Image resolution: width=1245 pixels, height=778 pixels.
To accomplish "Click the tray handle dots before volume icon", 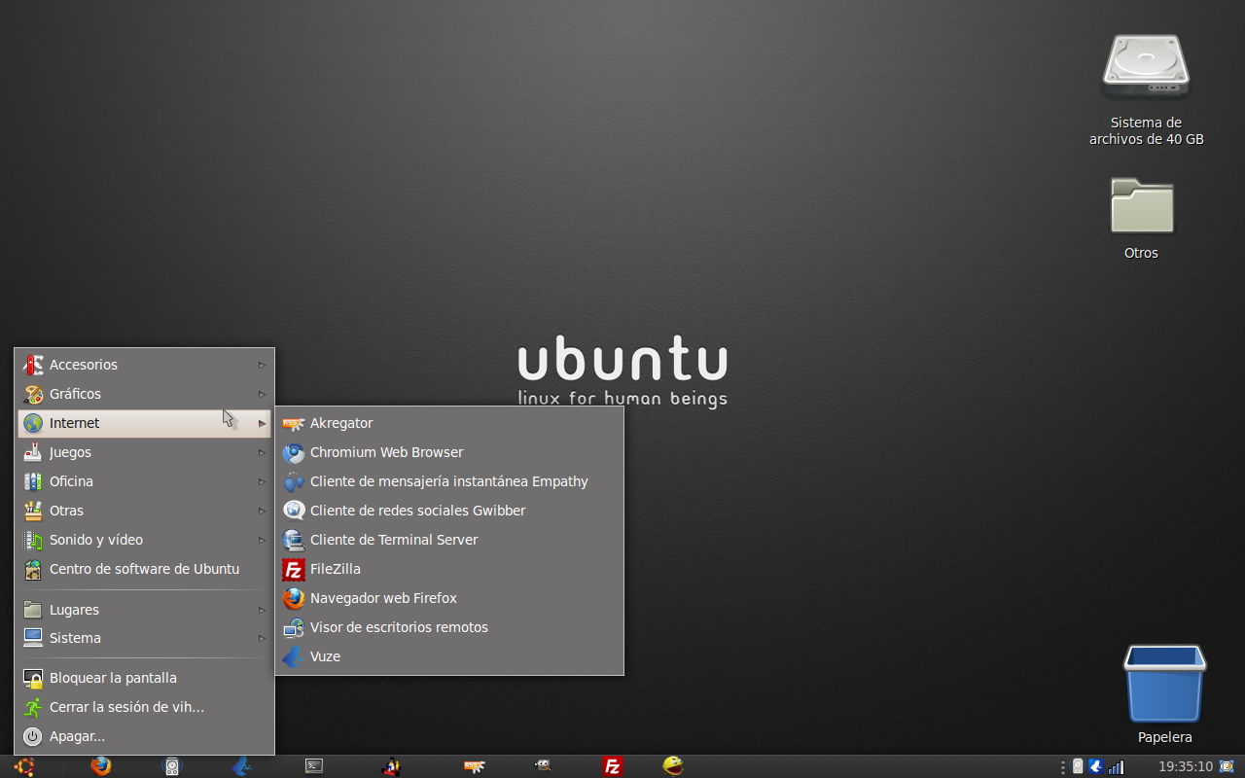I will tap(1063, 766).
